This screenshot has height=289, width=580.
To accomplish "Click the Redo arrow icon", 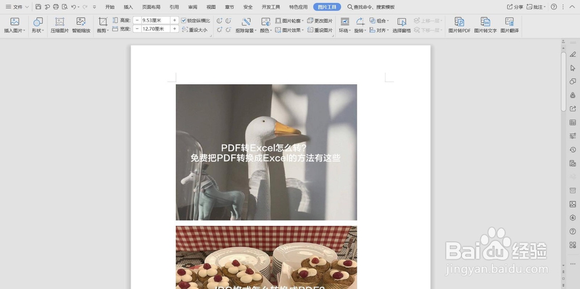I will click(x=85, y=6).
